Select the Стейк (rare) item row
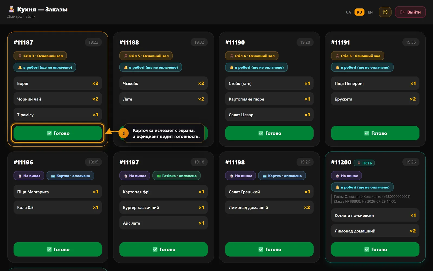 269,83
